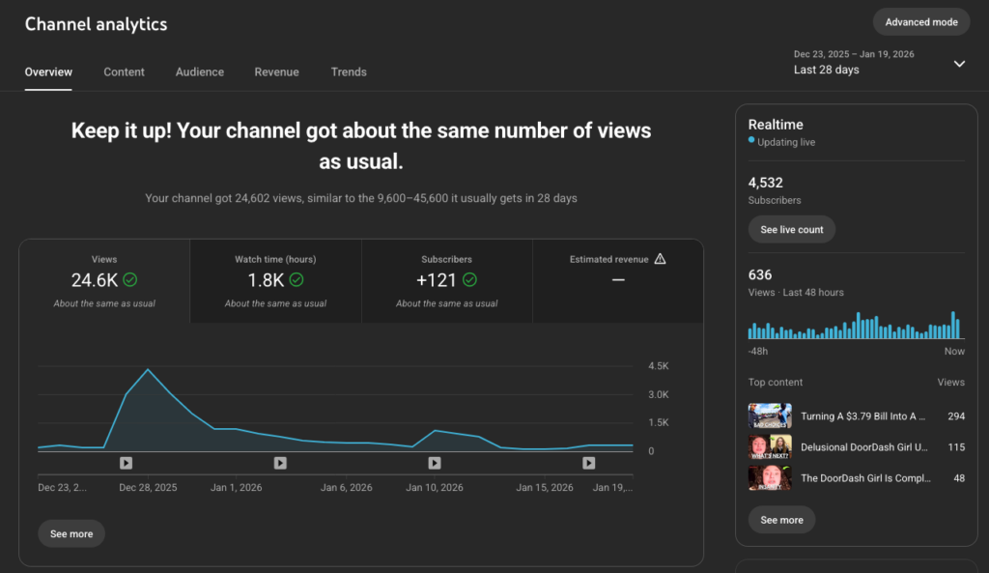Click the green checkmark beside Watch time 1.8K
Image resolution: width=989 pixels, height=573 pixels.
pyautogui.click(x=297, y=280)
